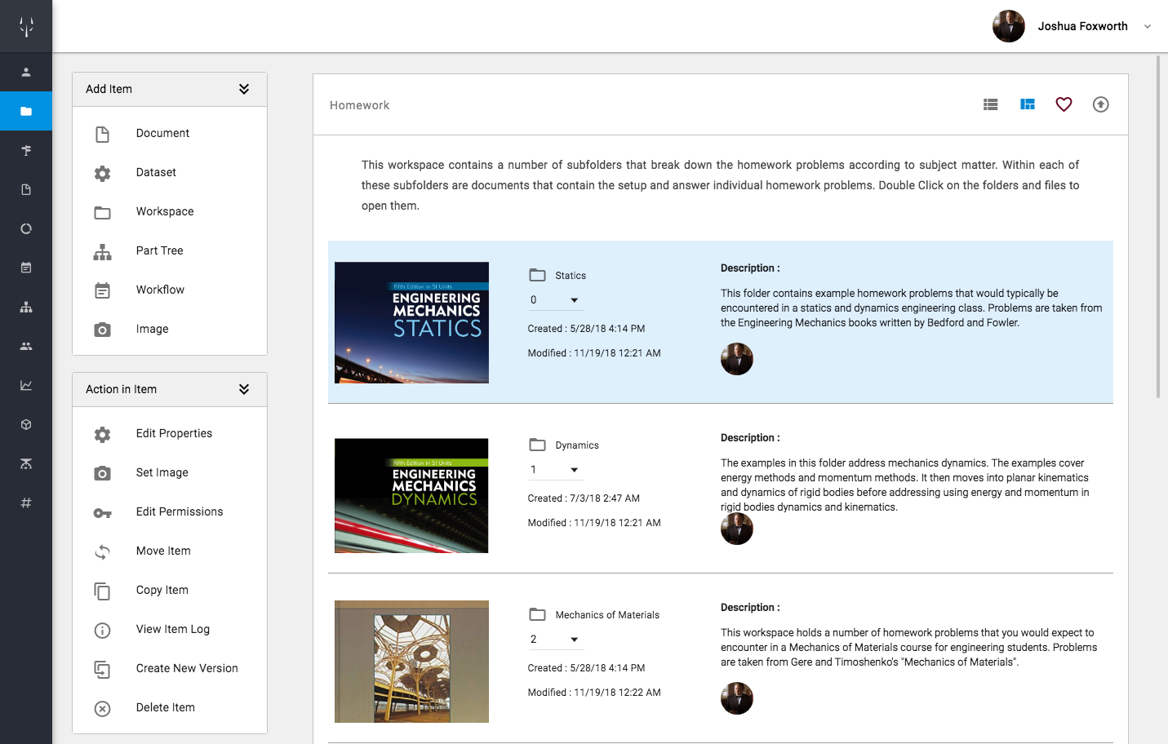The width and height of the screenshot is (1168, 744).
Task: Open the team members sidebar icon
Action: (x=26, y=346)
